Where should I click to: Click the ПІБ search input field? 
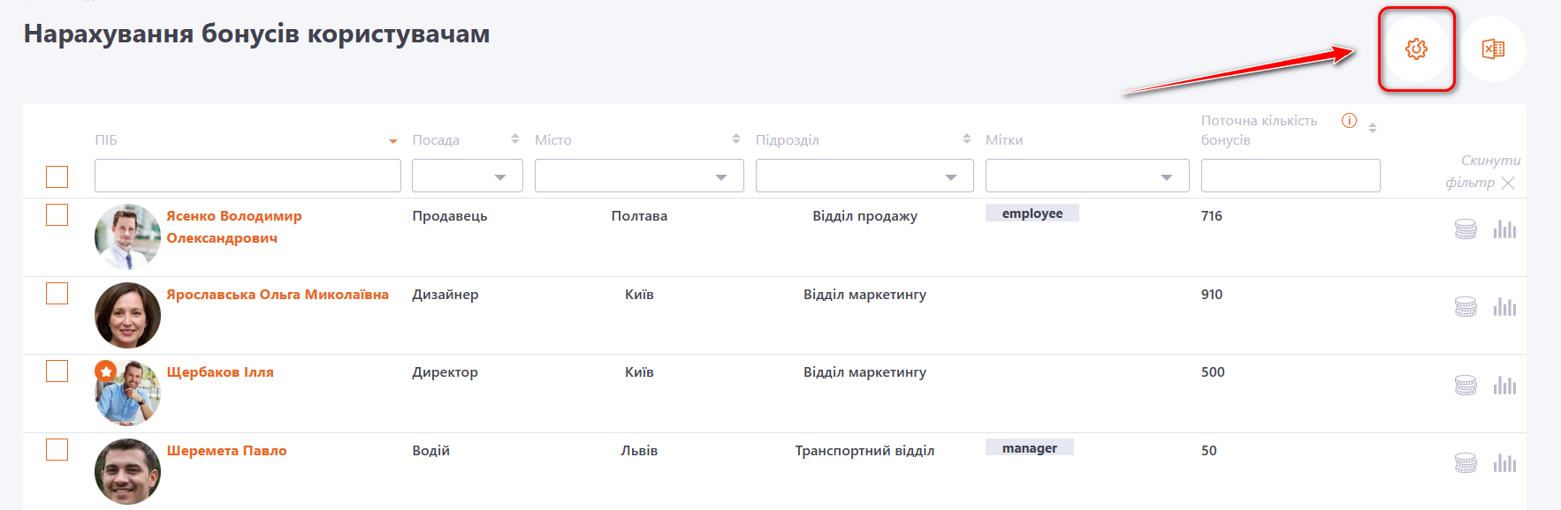[247, 176]
